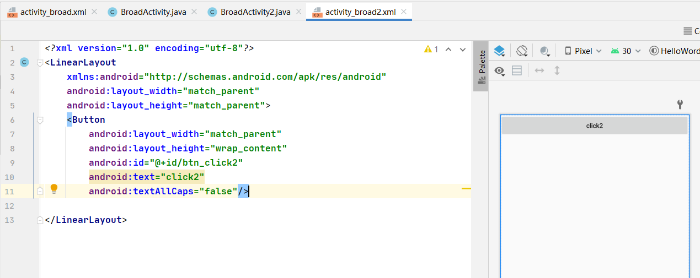The height and width of the screenshot is (278, 700).
Task: Collapse the LinearLayout fold marker on line 2
Action: [40, 63]
